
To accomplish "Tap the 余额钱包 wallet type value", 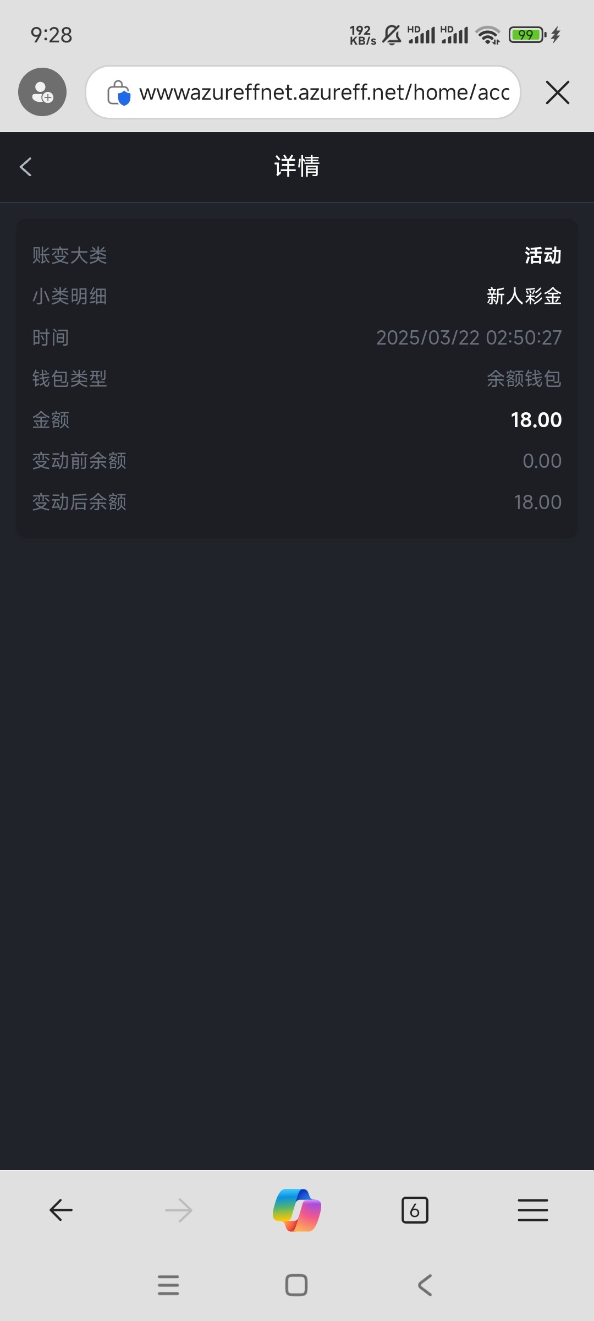I will (524, 379).
